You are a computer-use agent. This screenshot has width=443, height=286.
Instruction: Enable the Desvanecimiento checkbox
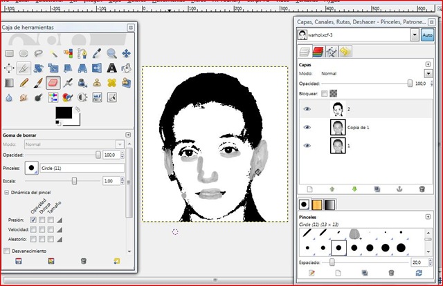[x=7, y=251]
